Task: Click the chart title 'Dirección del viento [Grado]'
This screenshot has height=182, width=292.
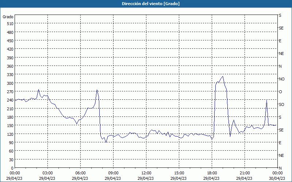Action: pyautogui.click(x=151, y=4)
